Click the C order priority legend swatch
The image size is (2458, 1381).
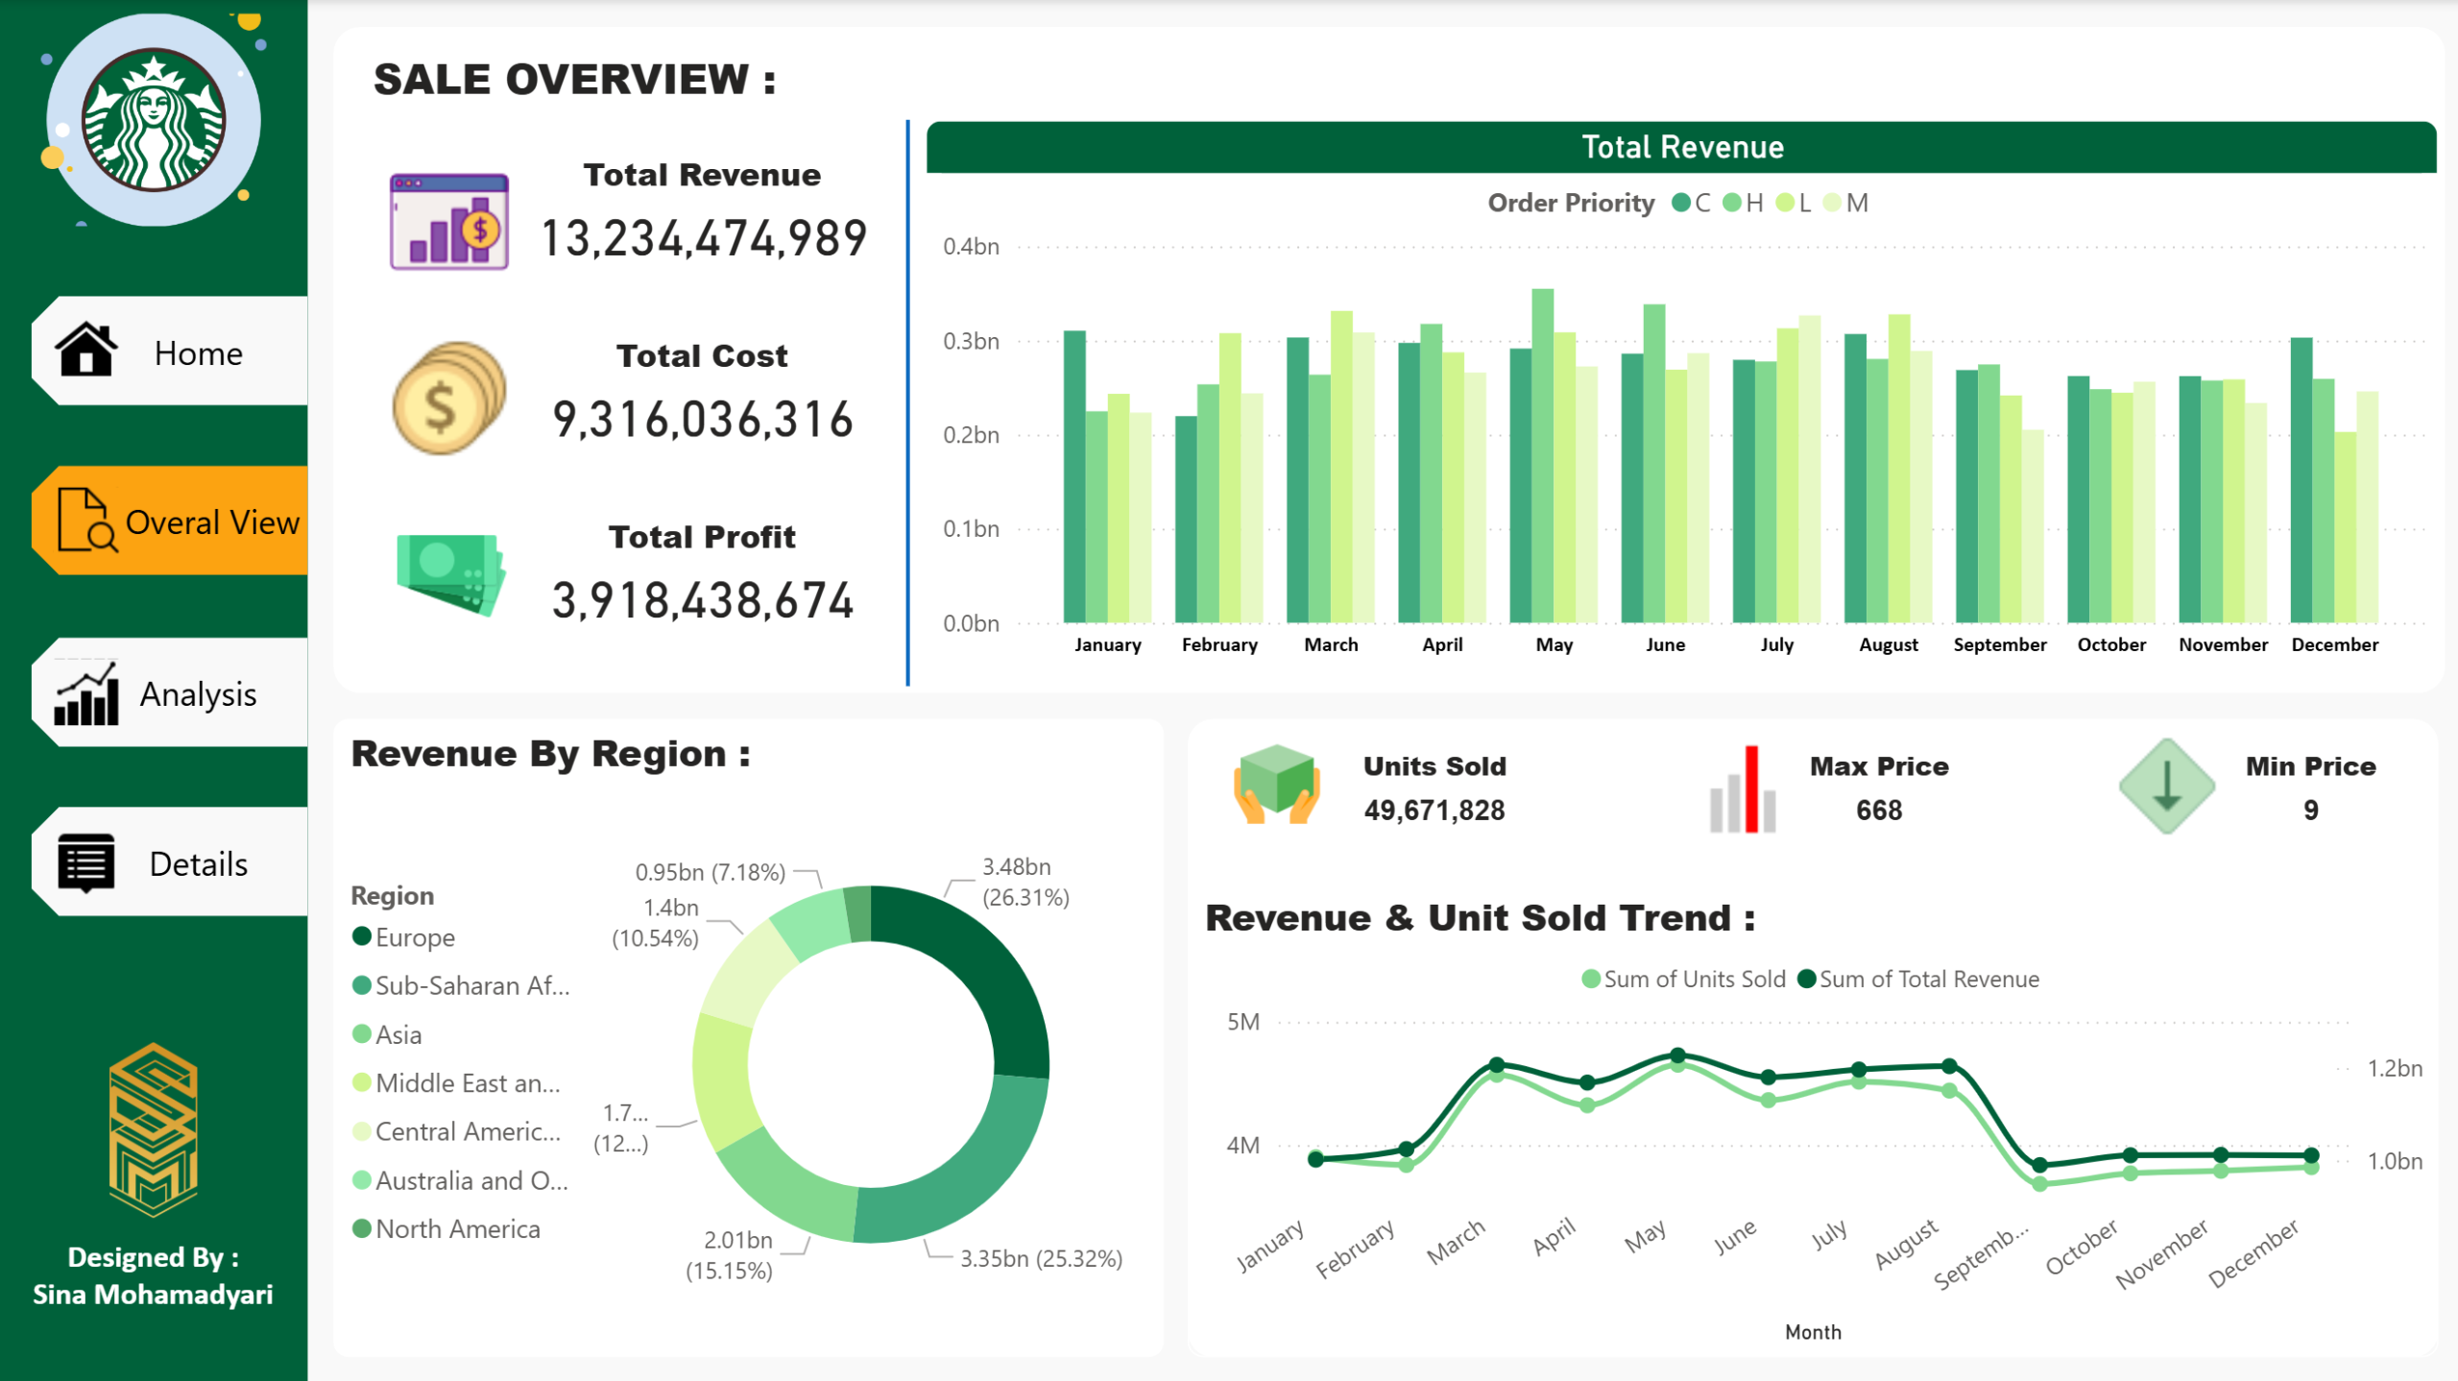(x=1681, y=203)
